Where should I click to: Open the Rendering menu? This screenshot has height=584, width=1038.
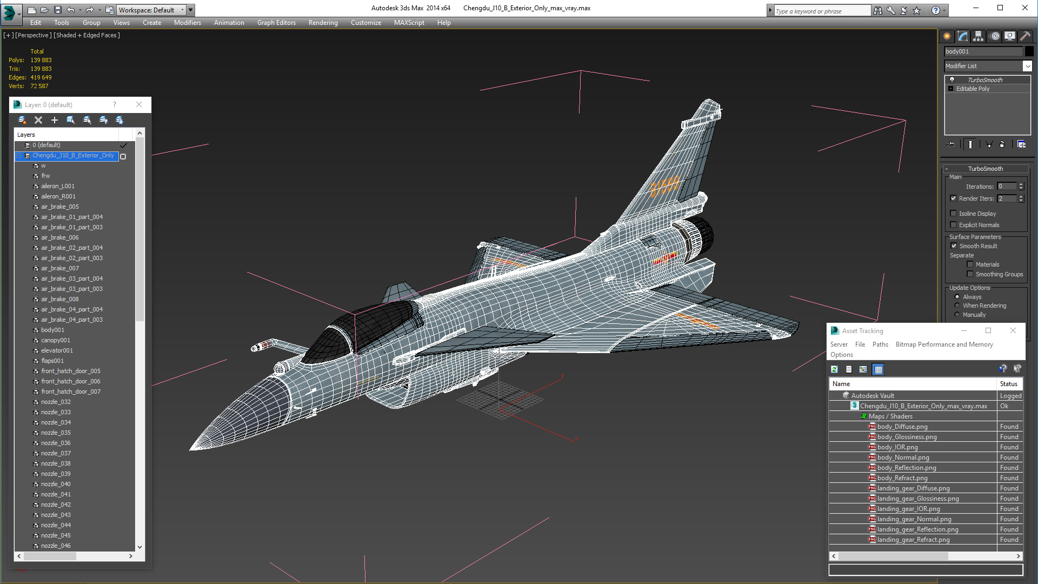click(x=323, y=23)
